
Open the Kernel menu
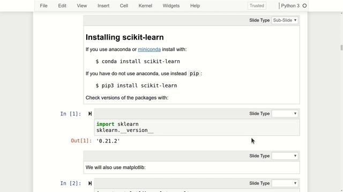pyautogui.click(x=145, y=6)
